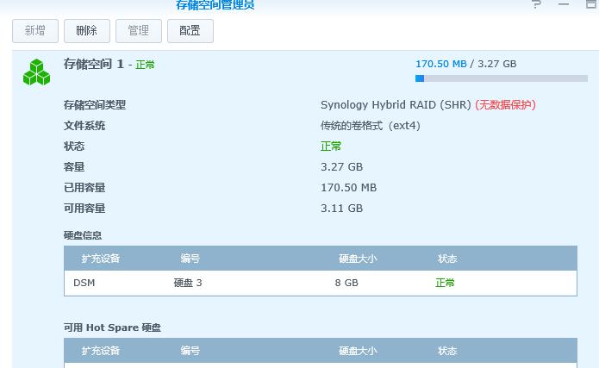Image resolution: width=599 pixels, height=368 pixels.
Task: Click 硬盘大小 column header in 硬盘信息 table
Action: [358, 259]
